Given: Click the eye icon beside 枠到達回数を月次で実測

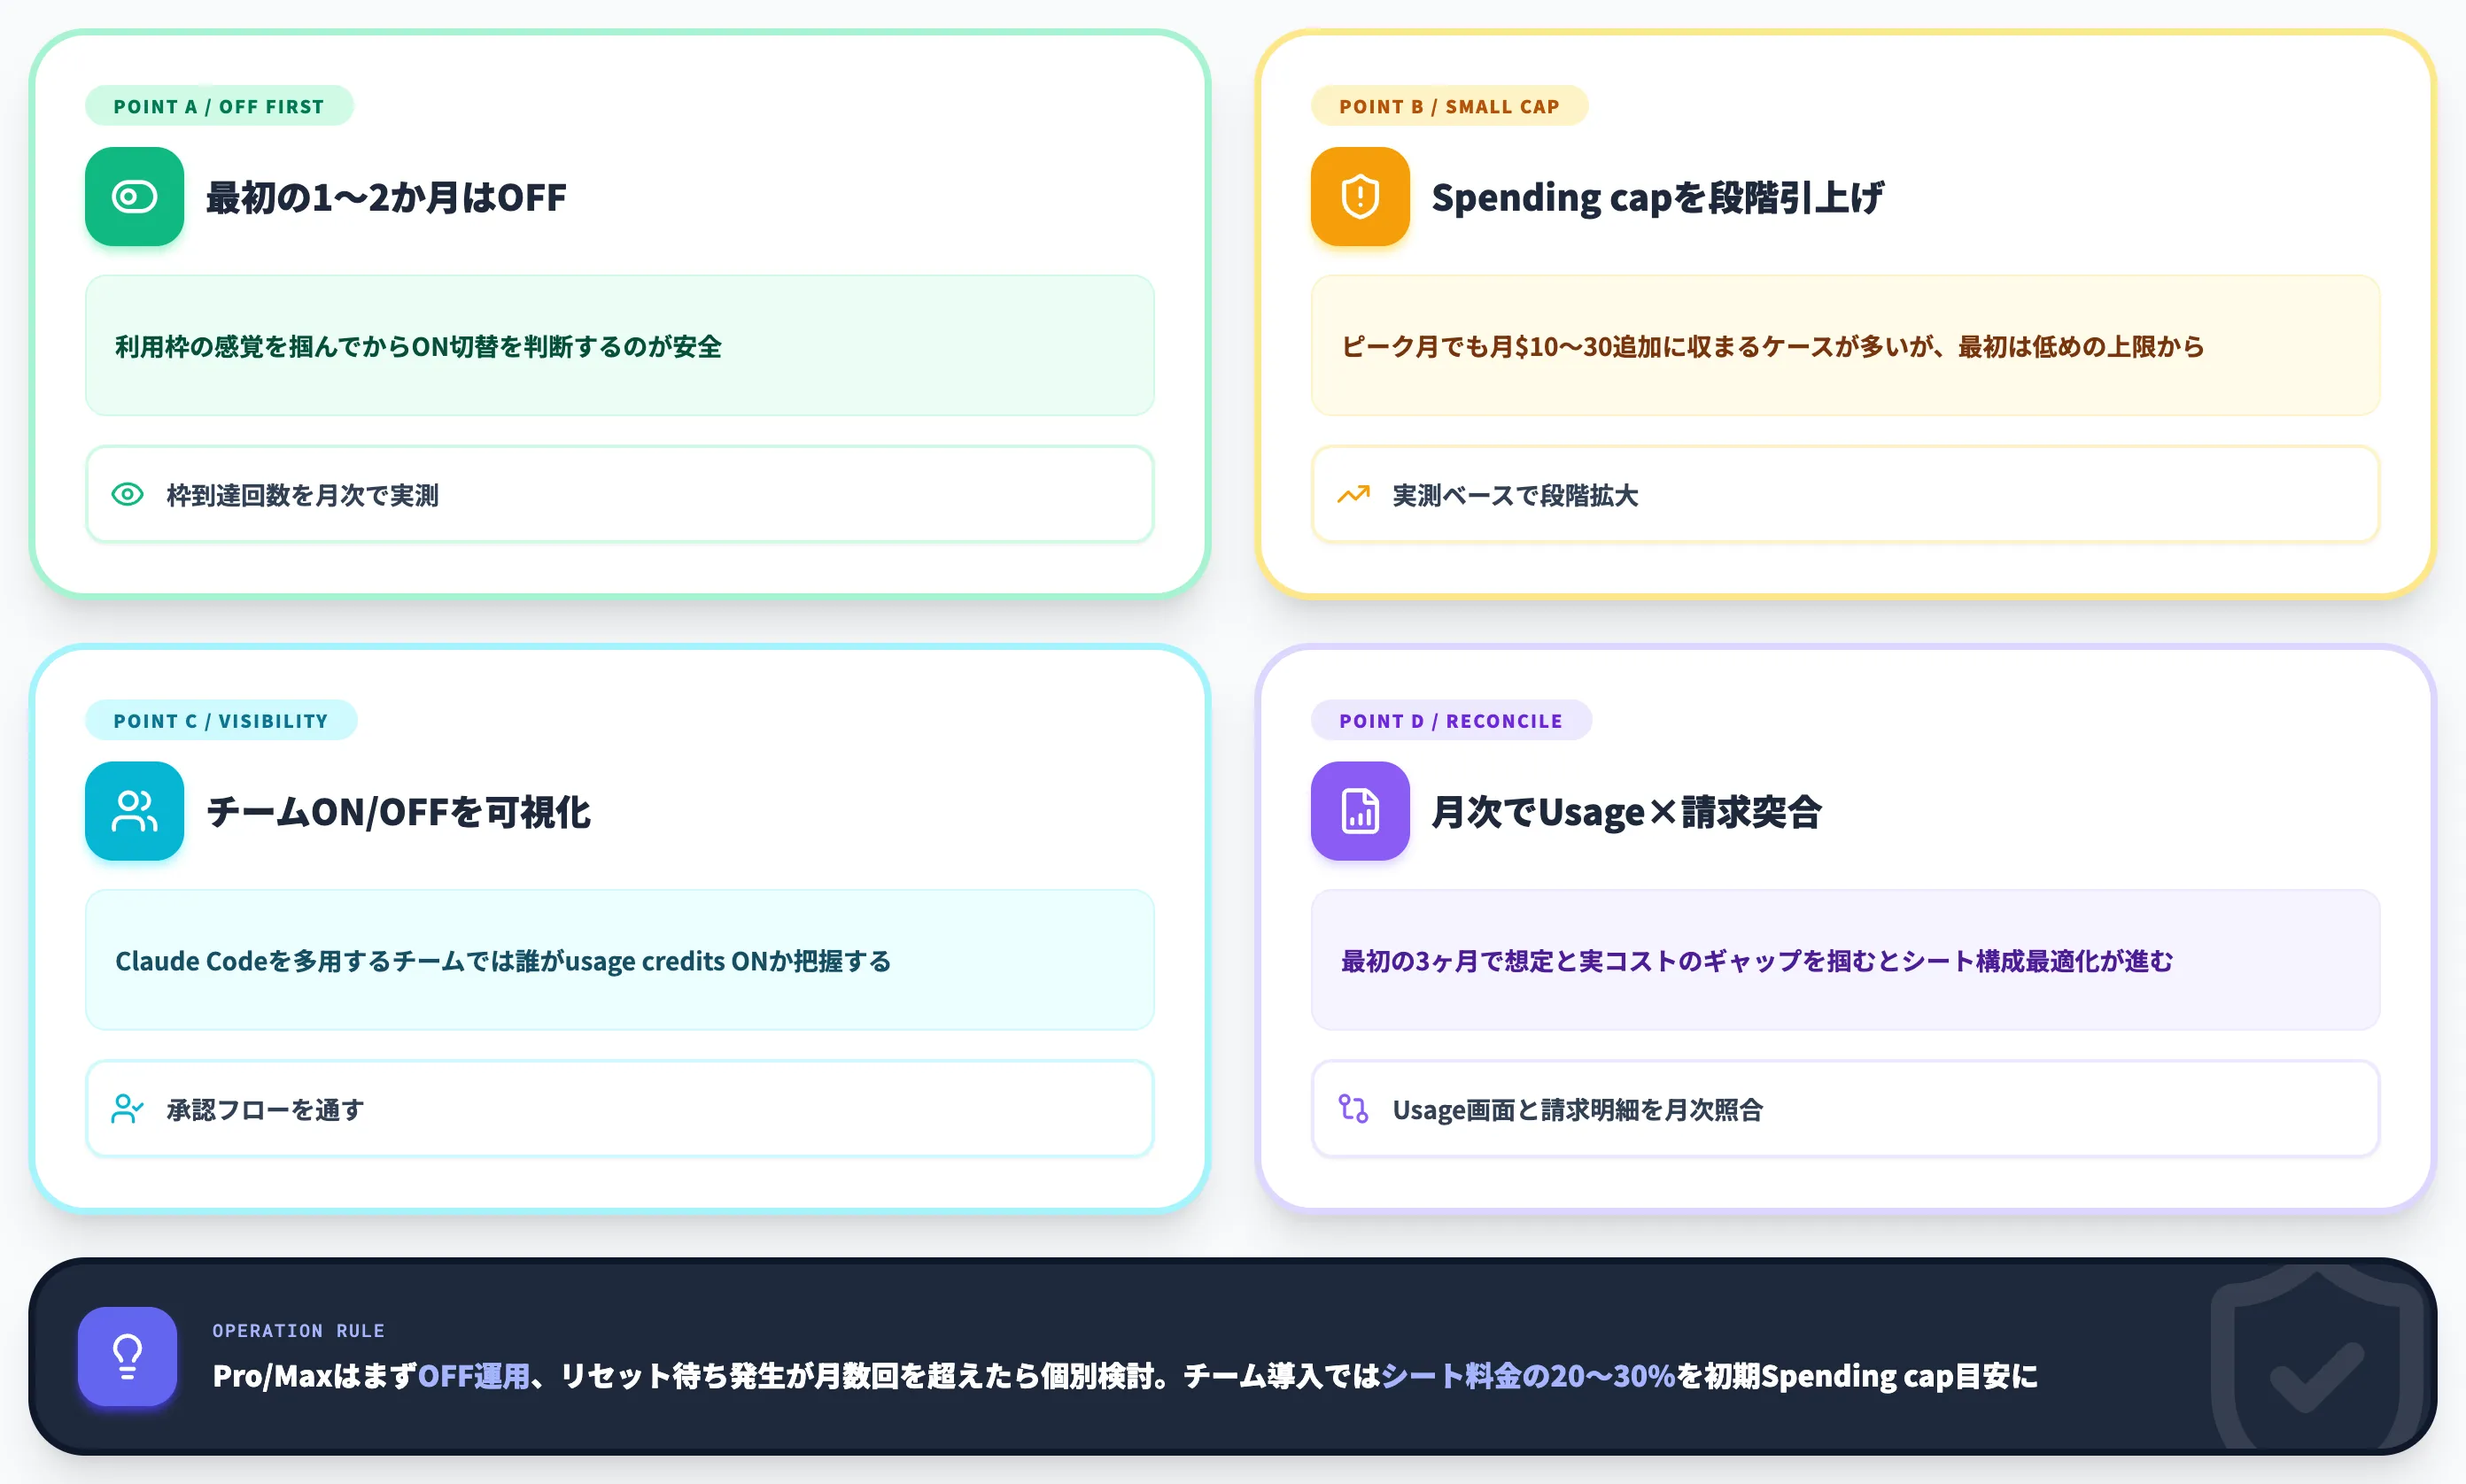Looking at the screenshot, I should [127, 494].
